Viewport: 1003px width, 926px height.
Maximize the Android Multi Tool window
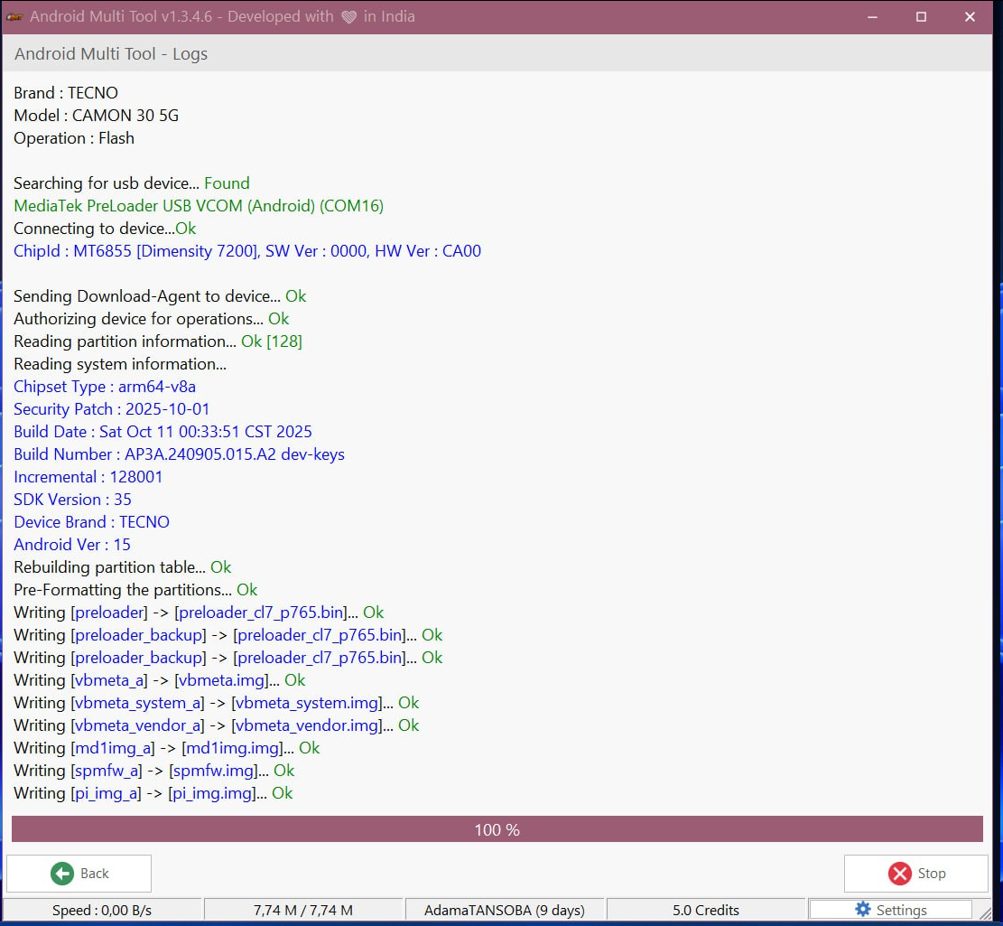(x=921, y=17)
